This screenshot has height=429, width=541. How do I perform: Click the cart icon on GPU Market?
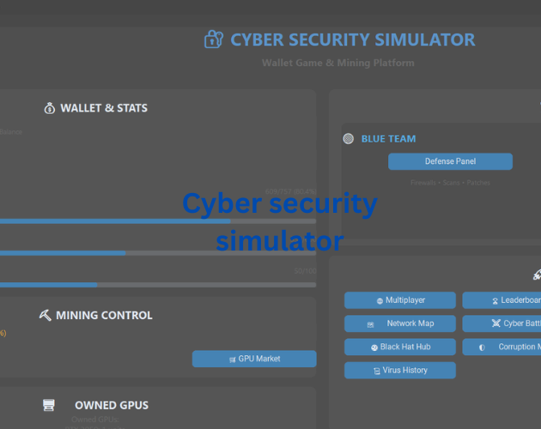click(232, 360)
